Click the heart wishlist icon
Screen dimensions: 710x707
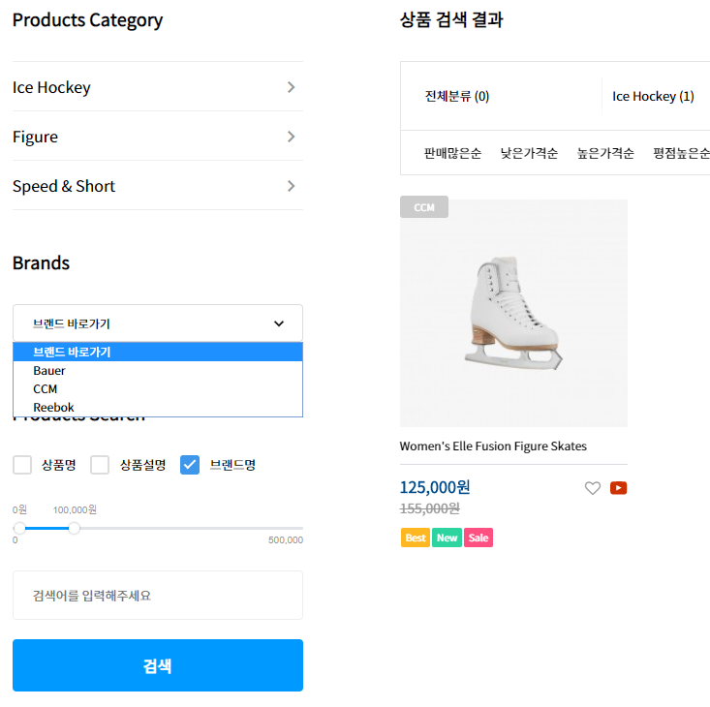(x=593, y=488)
